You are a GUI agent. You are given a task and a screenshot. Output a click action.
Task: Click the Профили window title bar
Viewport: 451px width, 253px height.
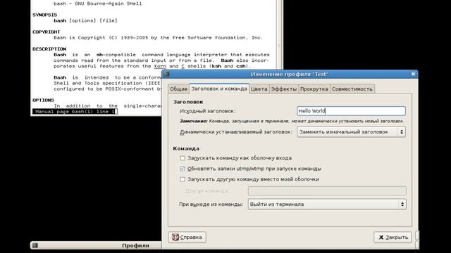click(97, 245)
